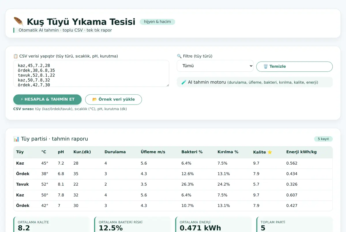This screenshot has width=346, height=232.
Task: Click the 'hijyen & hacim' badge
Action: 157,22
